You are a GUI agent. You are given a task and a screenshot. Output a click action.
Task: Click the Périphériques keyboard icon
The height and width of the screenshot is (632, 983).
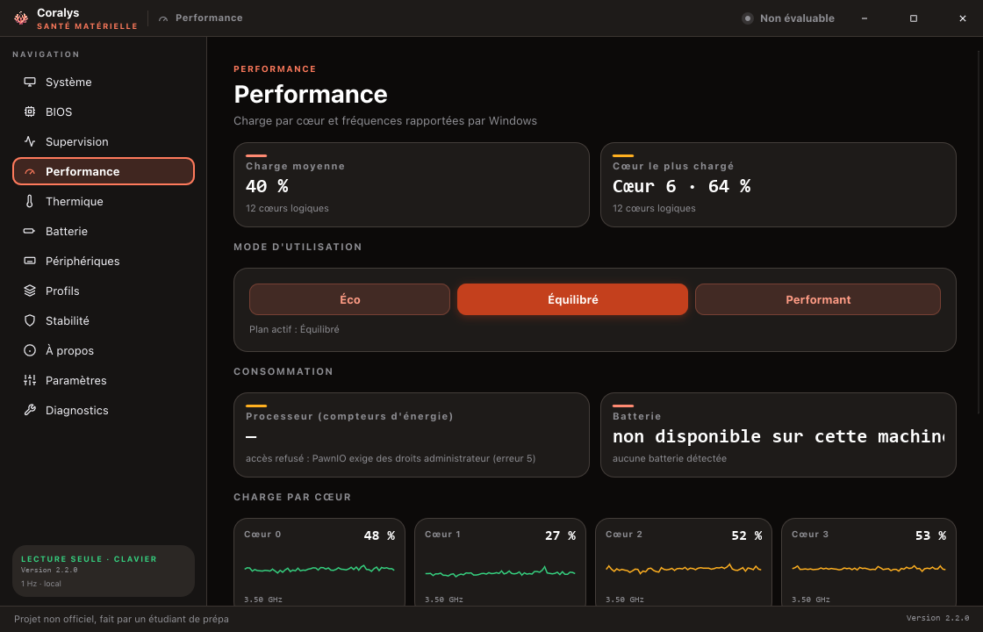point(30,261)
